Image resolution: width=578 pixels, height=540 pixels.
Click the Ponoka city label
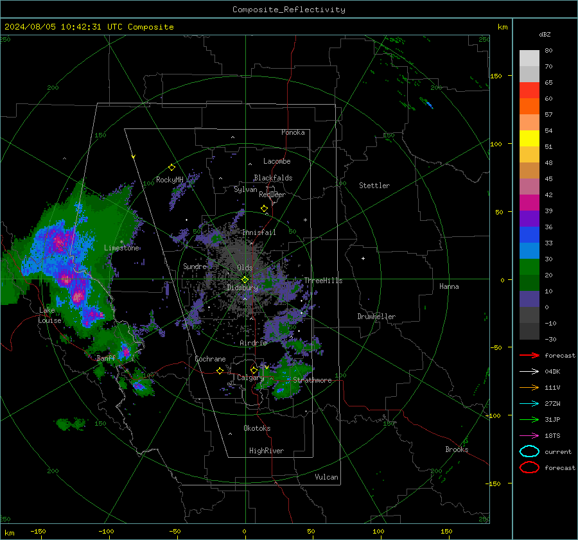point(293,132)
